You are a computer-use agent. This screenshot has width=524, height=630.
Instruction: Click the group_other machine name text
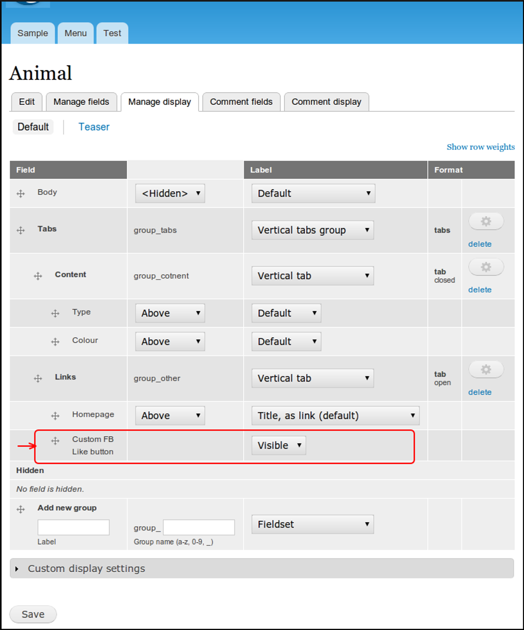pyautogui.click(x=157, y=379)
